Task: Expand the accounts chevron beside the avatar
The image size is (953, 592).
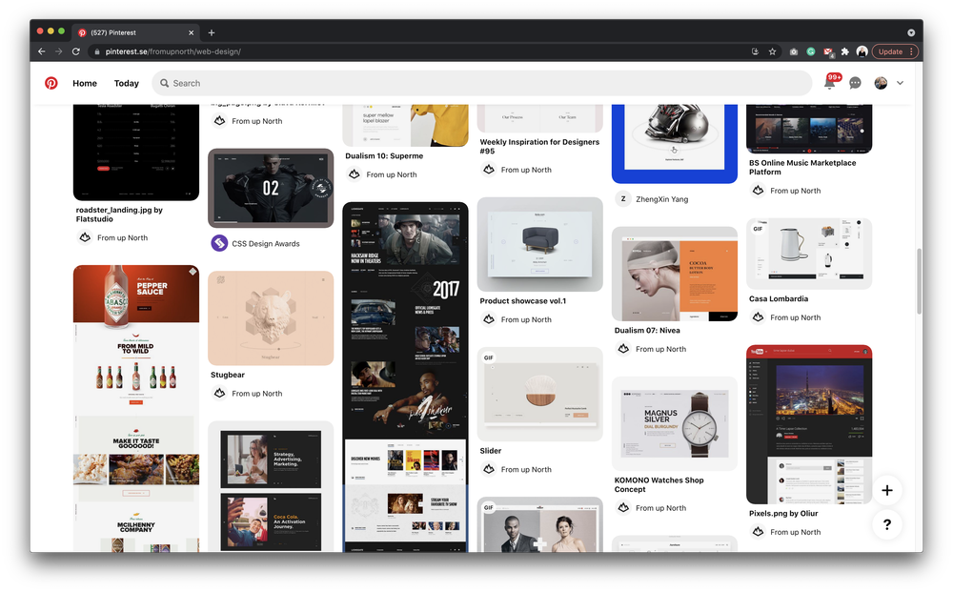Action: (901, 83)
